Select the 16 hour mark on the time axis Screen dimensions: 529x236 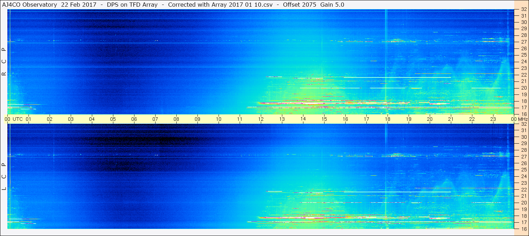pyautogui.click(x=345, y=119)
